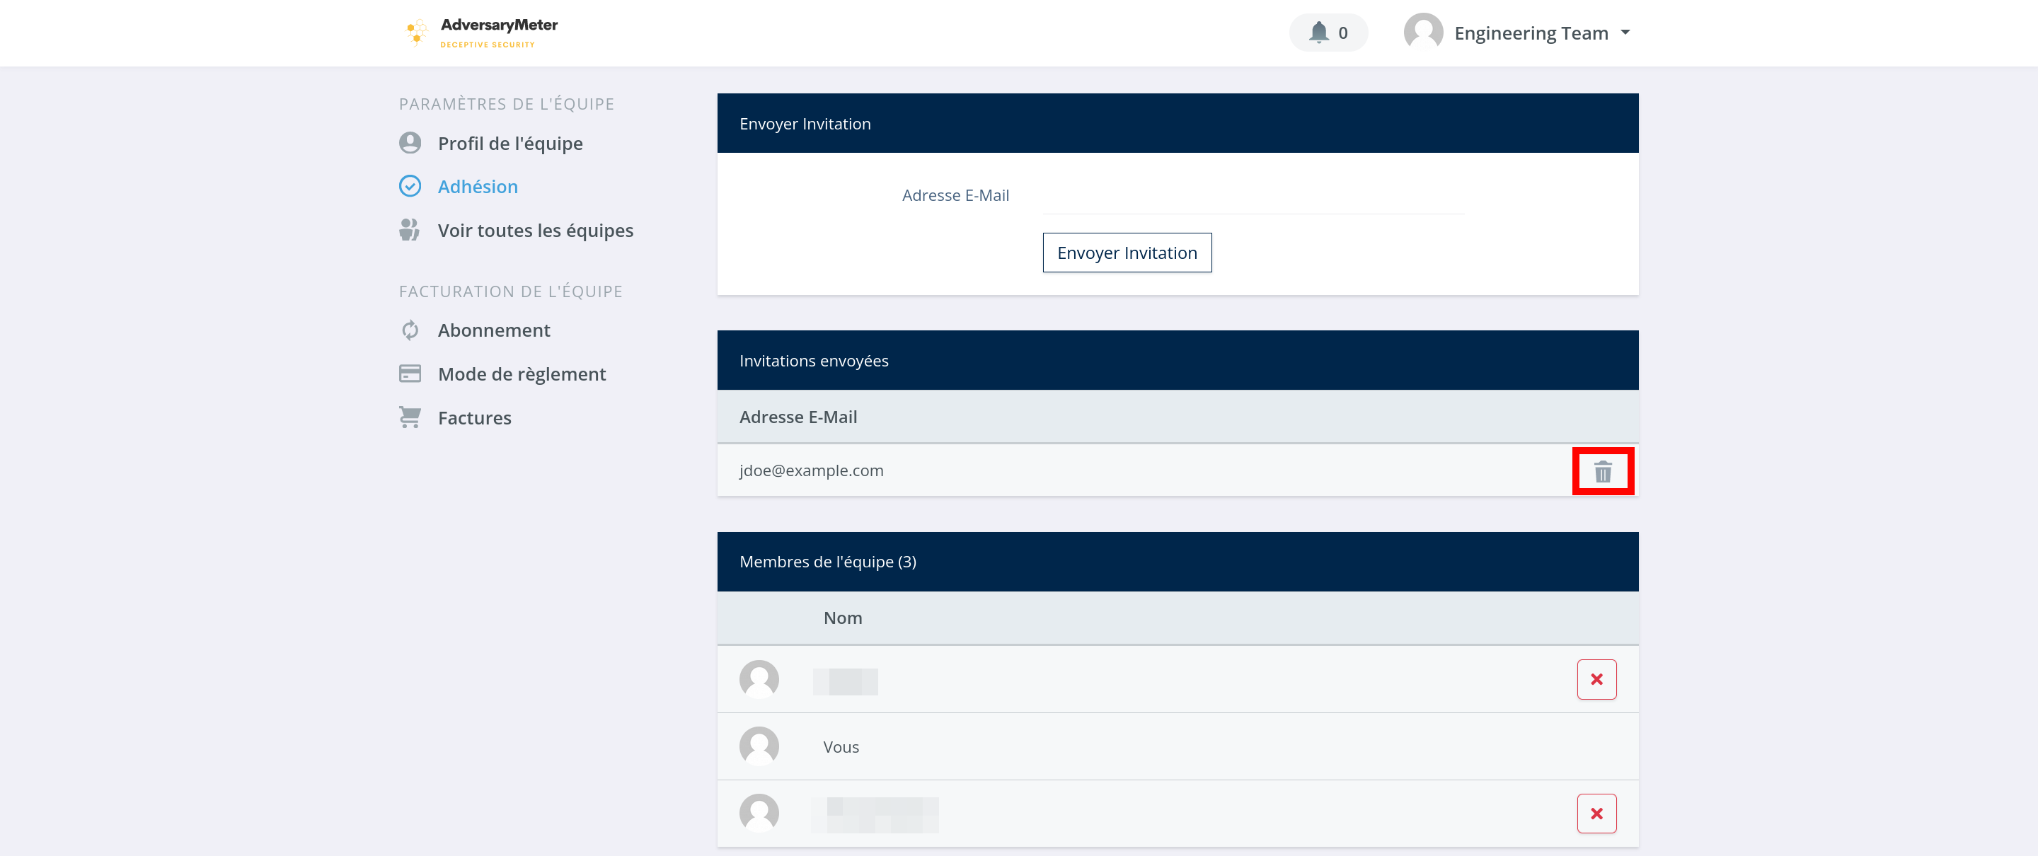Click the AdversaryMeter logo
2038x856 pixels.
[x=480, y=33]
